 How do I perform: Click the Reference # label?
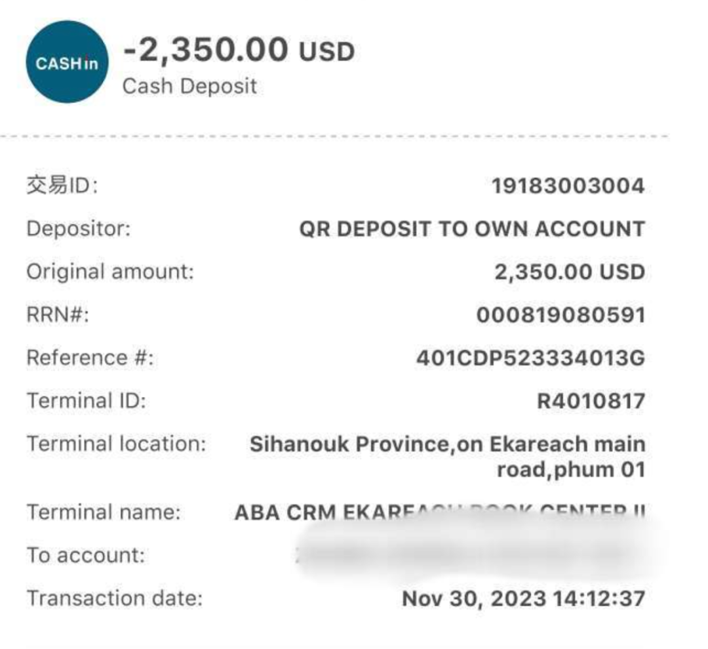(90, 358)
